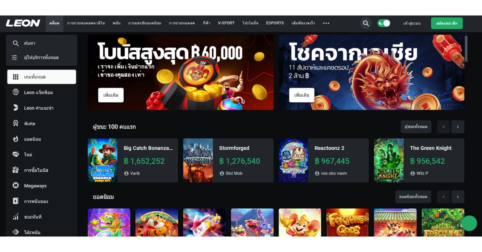
Task: Open the three-dots more menu in navigation
Action: point(326,23)
